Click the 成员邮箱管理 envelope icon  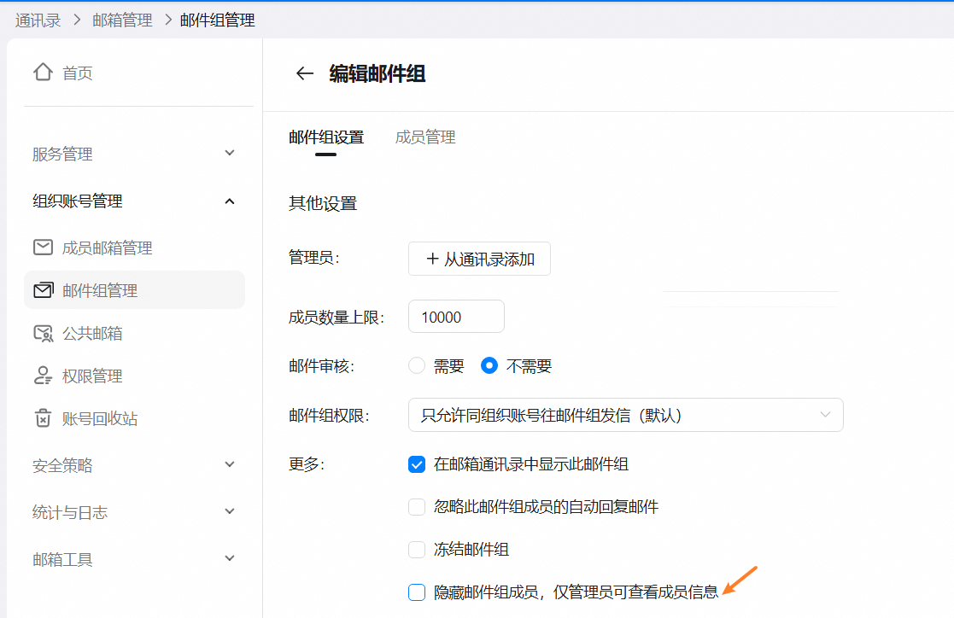click(43, 248)
